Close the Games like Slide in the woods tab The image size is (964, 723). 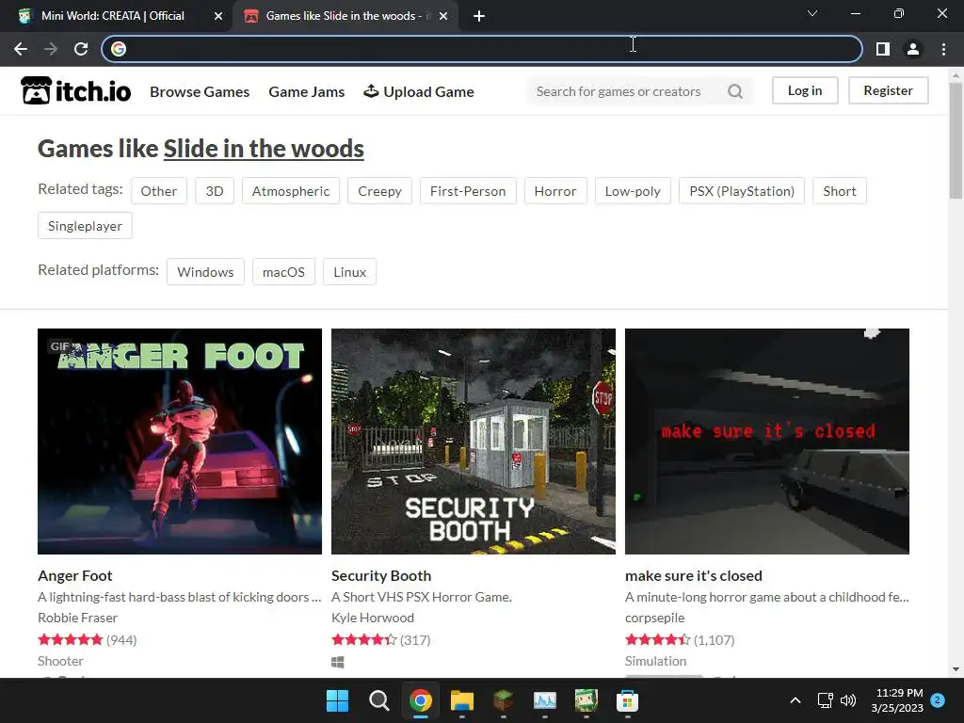click(443, 16)
